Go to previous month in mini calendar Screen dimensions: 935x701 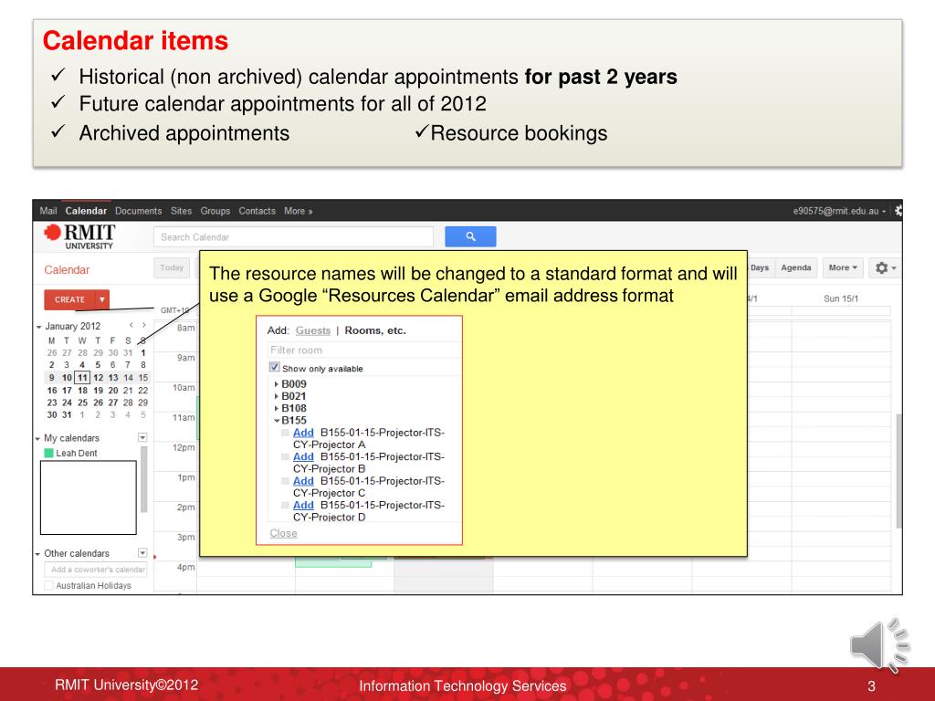pos(131,326)
